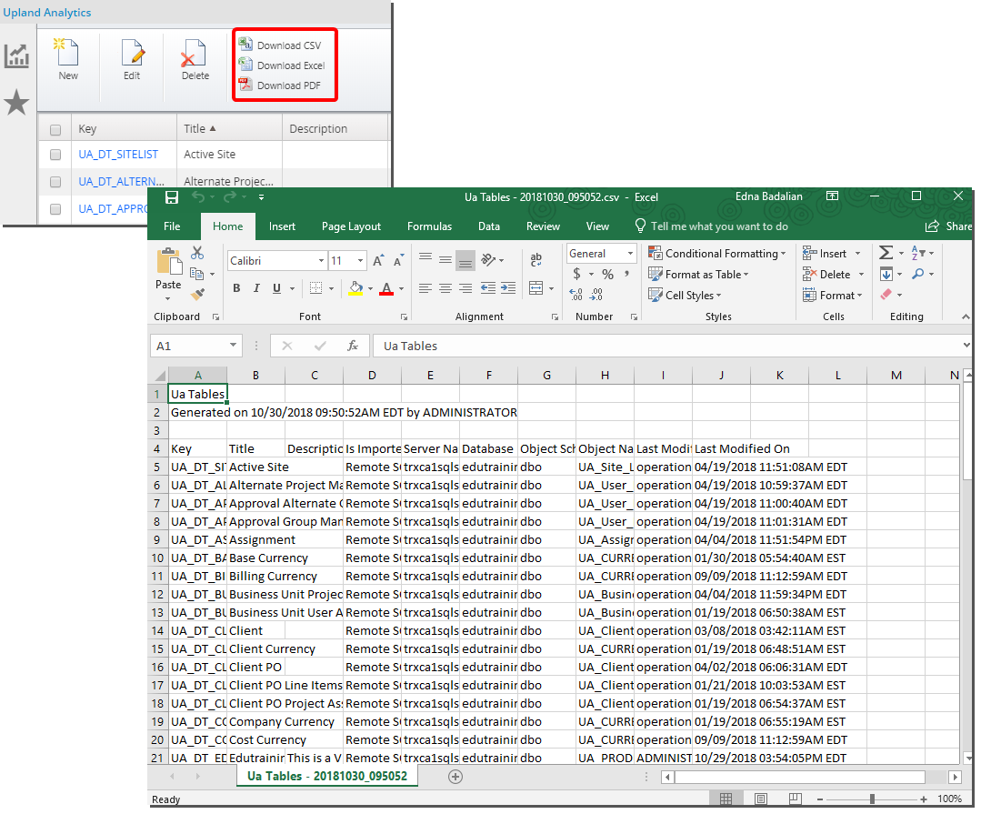Toggle Normal view button in status bar
The height and width of the screenshot is (814, 981).
coord(726,799)
